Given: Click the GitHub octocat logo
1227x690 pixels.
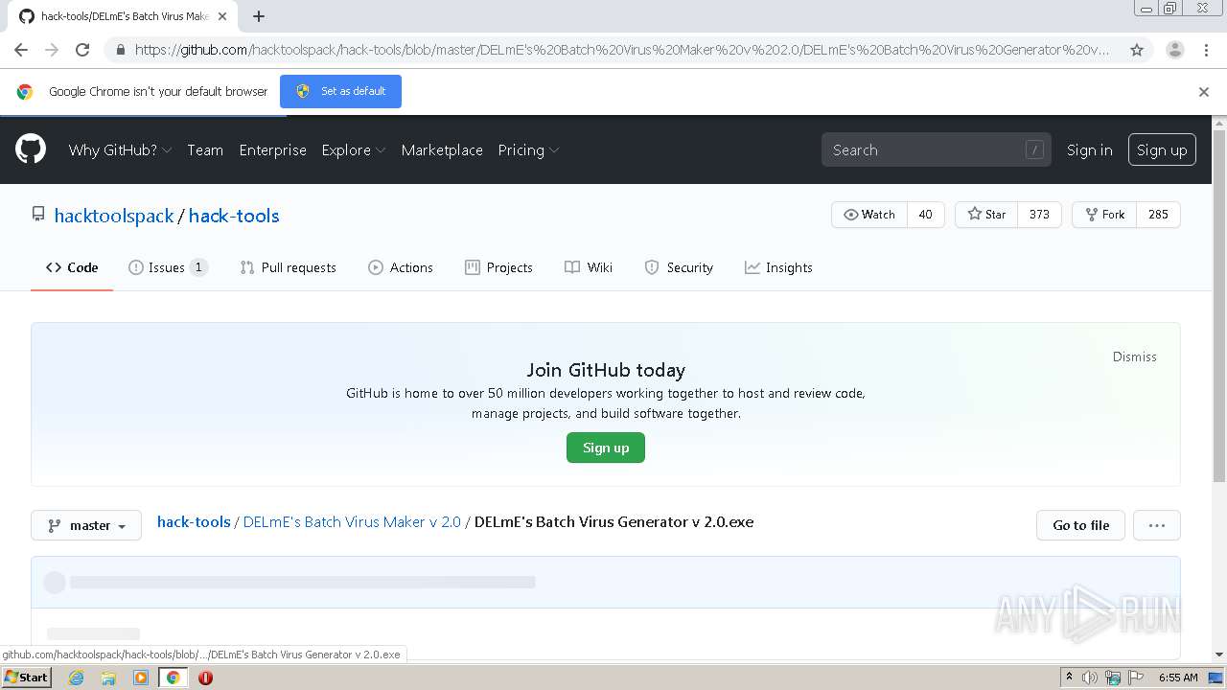Looking at the screenshot, I should coord(31,149).
